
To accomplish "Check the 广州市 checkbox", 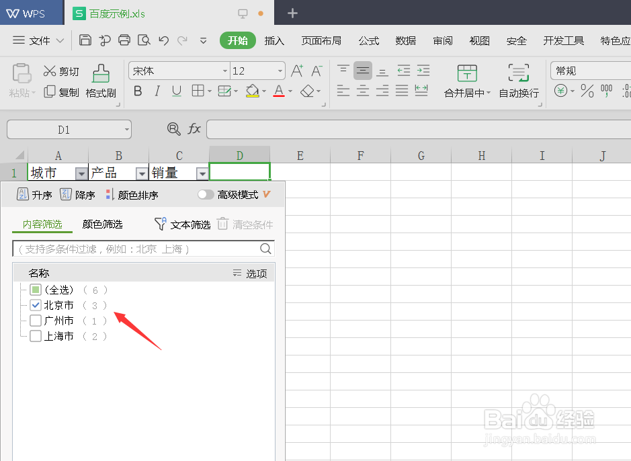I will (36, 321).
